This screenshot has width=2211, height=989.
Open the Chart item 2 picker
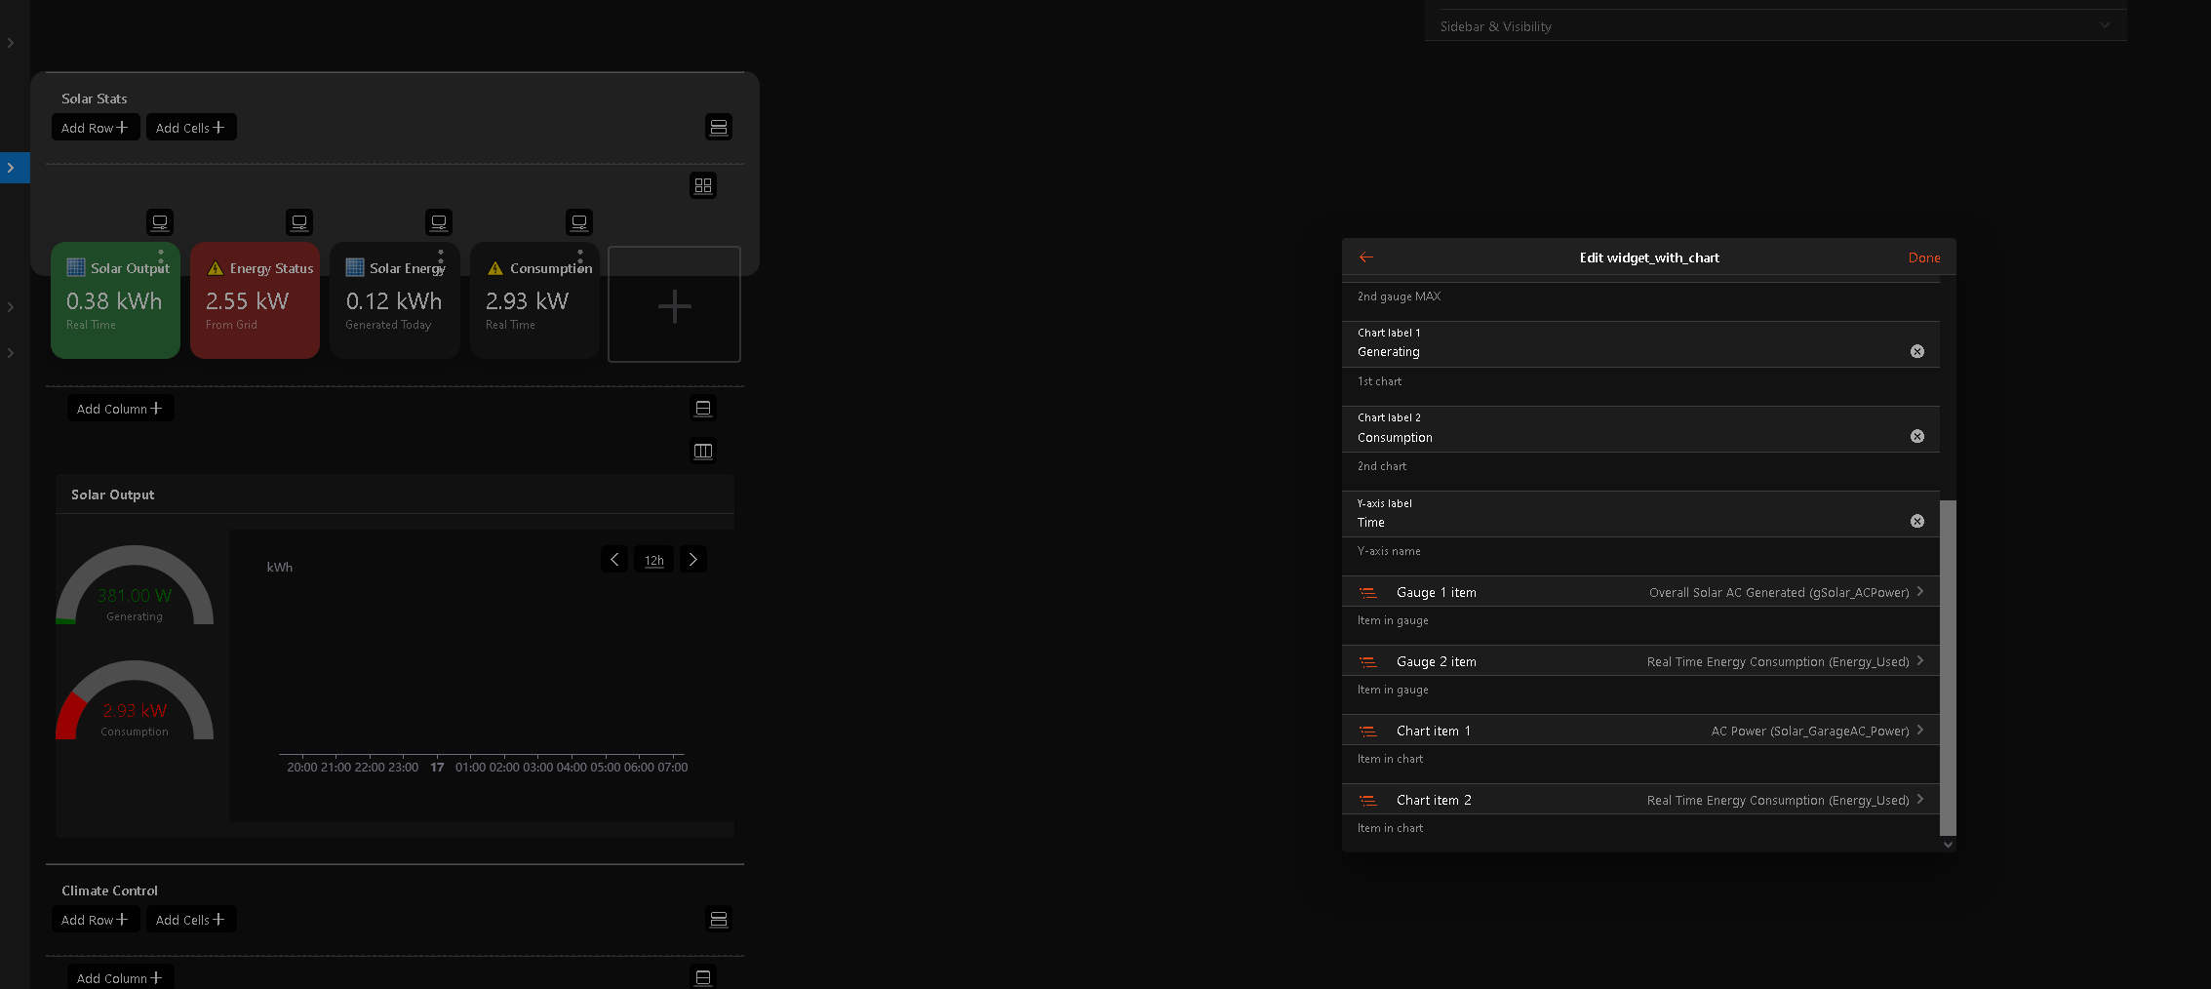tap(1640, 800)
